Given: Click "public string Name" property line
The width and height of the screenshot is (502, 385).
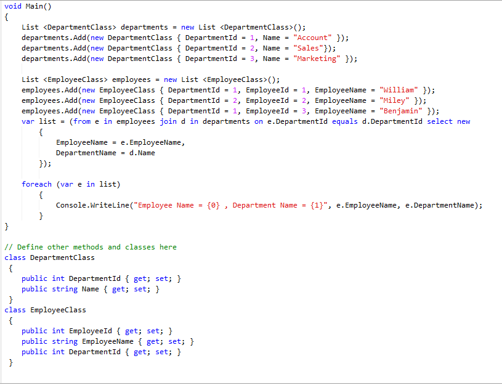Looking at the screenshot, I should pos(91,290).
